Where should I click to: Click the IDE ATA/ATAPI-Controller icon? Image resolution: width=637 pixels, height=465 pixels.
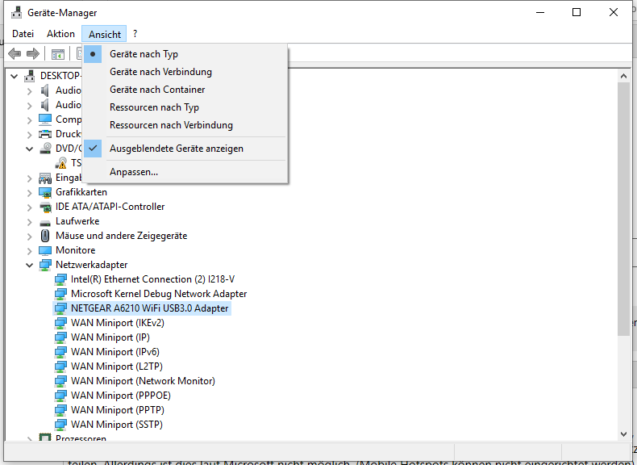click(45, 207)
